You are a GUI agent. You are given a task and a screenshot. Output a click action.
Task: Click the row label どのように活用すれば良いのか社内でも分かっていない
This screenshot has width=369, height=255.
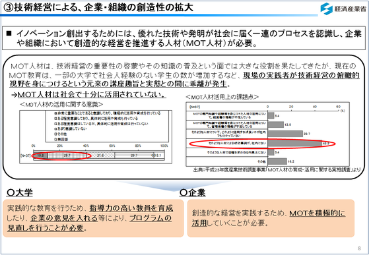[x=228, y=134]
